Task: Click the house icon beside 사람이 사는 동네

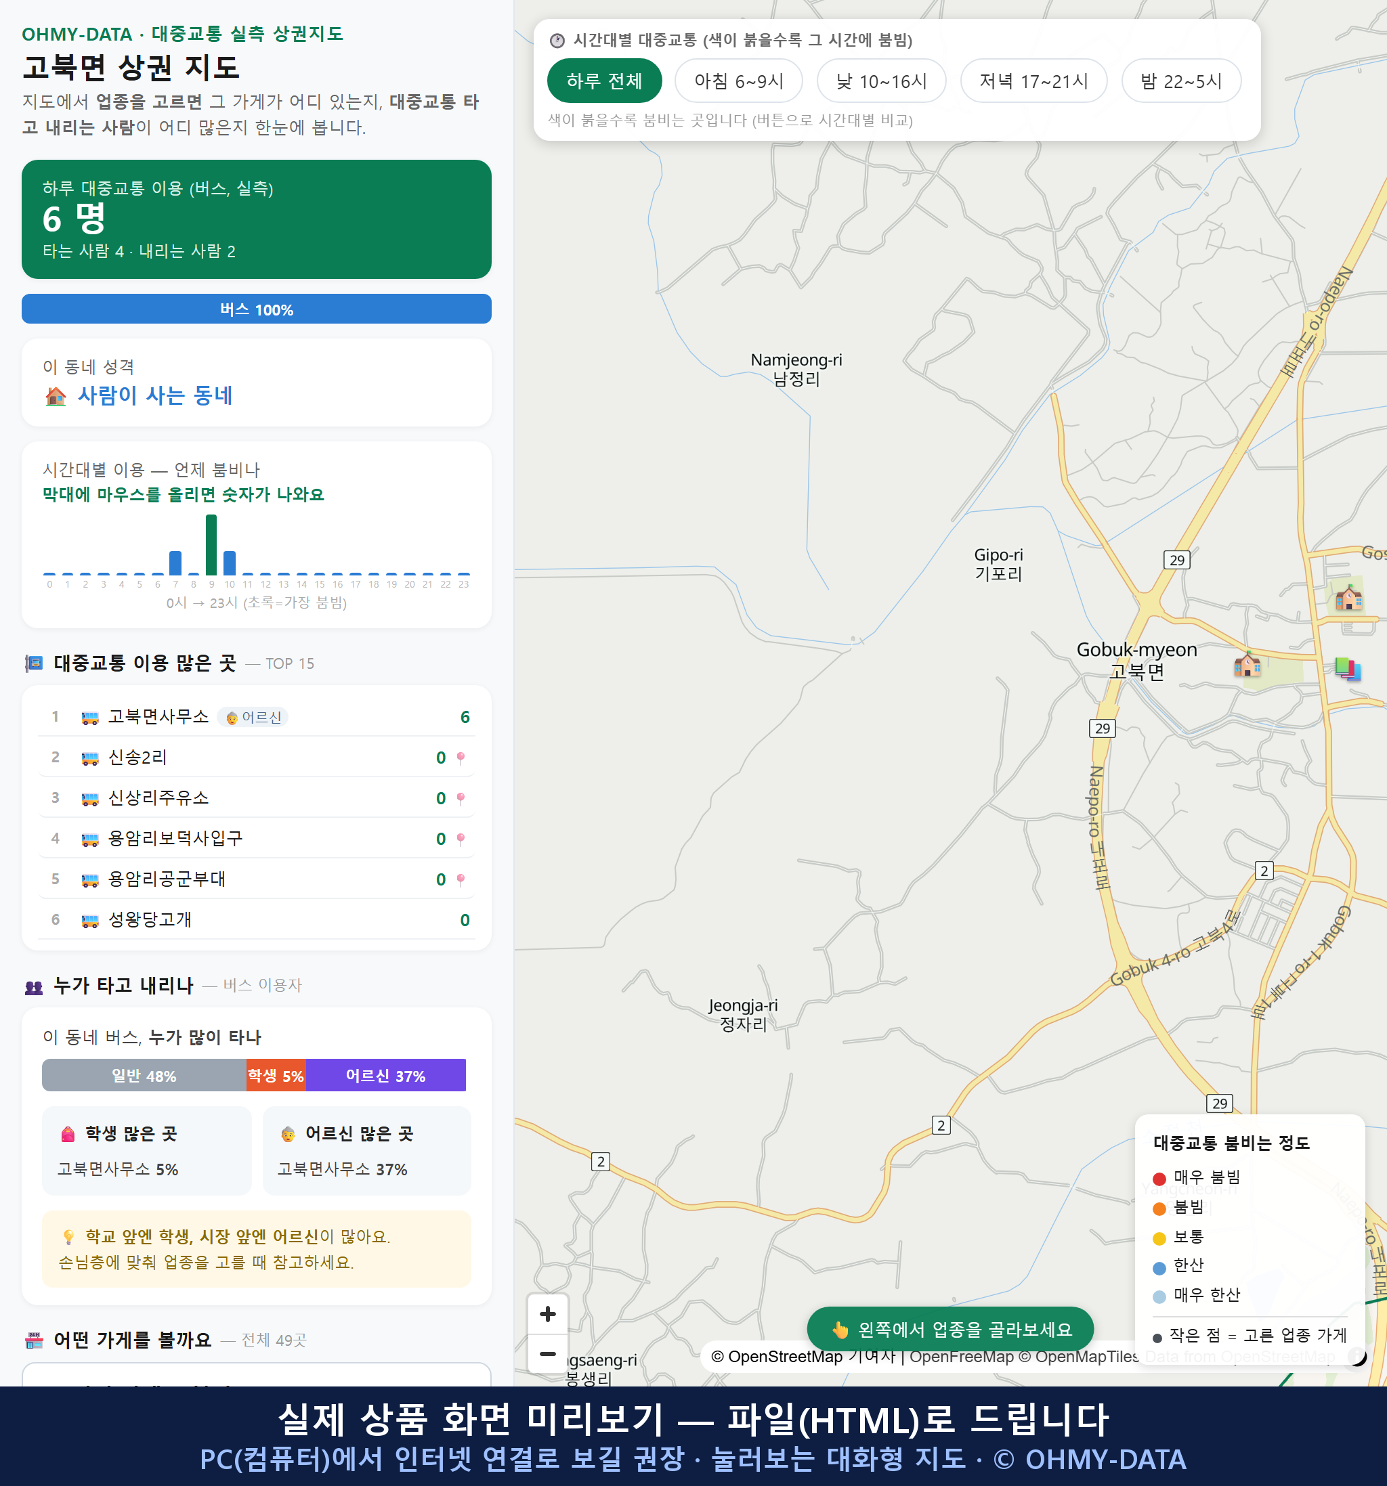Action: click(x=56, y=395)
